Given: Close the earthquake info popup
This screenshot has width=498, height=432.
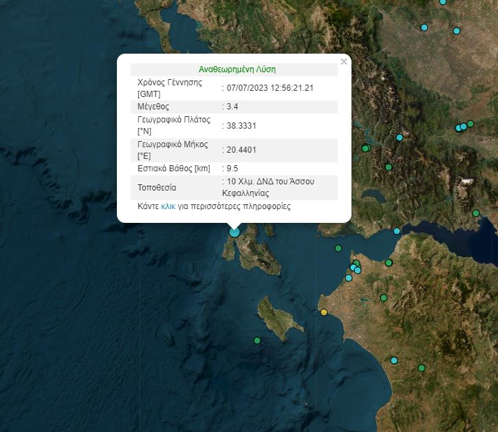Looking at the screenshot, I should (x=344, y=62).
